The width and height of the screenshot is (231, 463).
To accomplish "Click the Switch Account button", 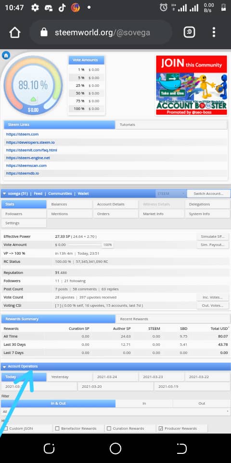I will pos(208,194).
